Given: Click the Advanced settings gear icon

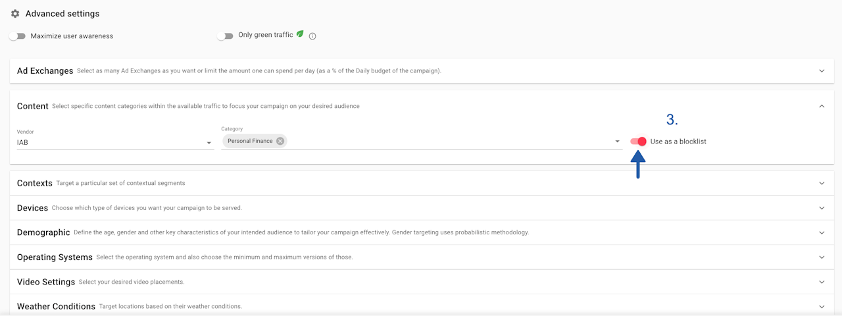Looking at the screenshot, I should click(x=15, y=13).
